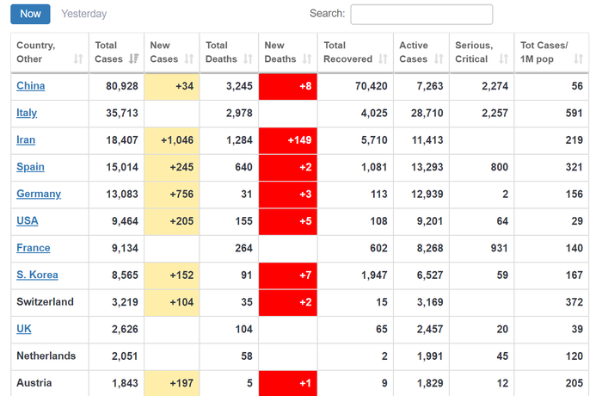
Task: Visit the Germany country link
Action: click(39, 194)
